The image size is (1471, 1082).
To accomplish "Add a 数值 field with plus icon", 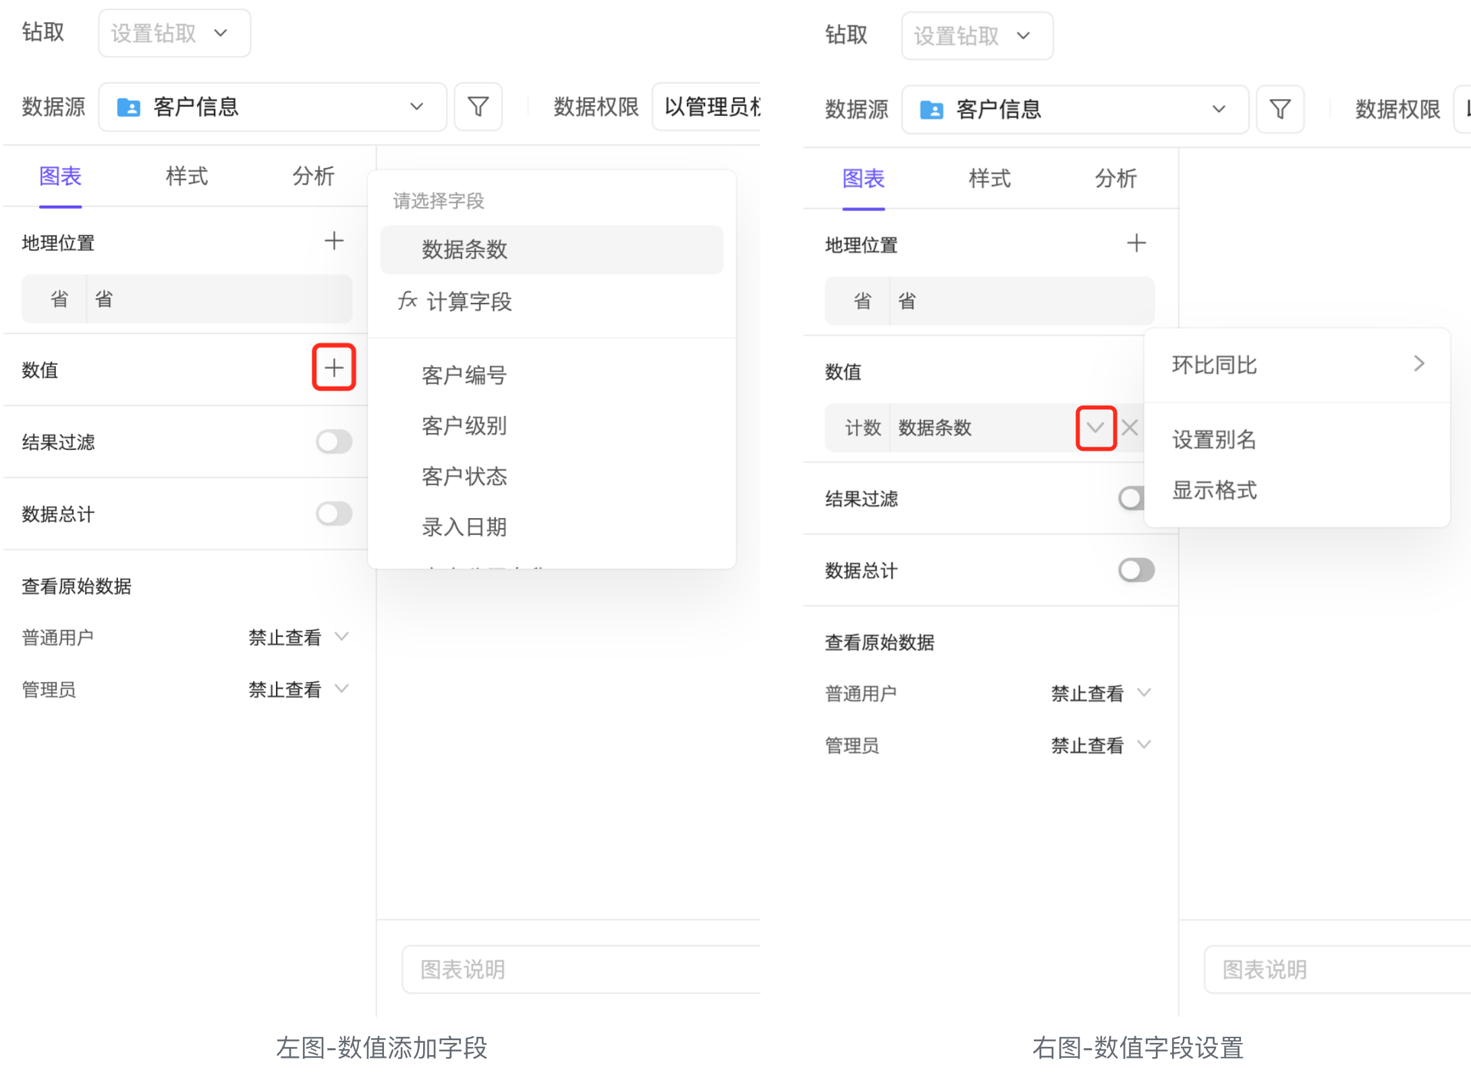I will coord(334,368).
